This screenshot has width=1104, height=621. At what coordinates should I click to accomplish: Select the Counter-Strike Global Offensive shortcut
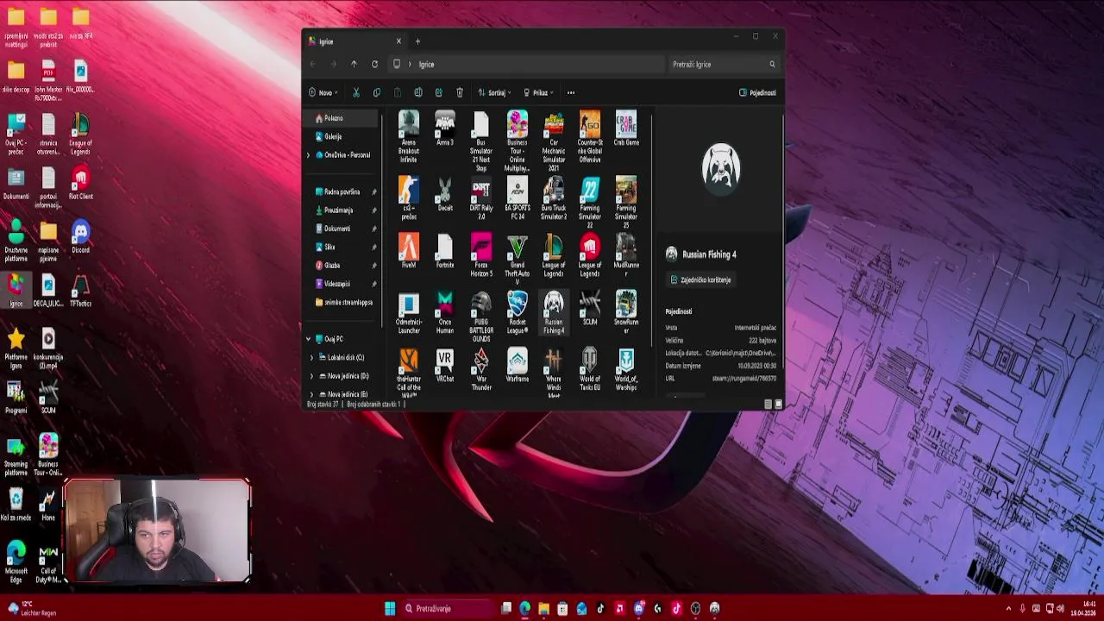[x=590, y=137]
